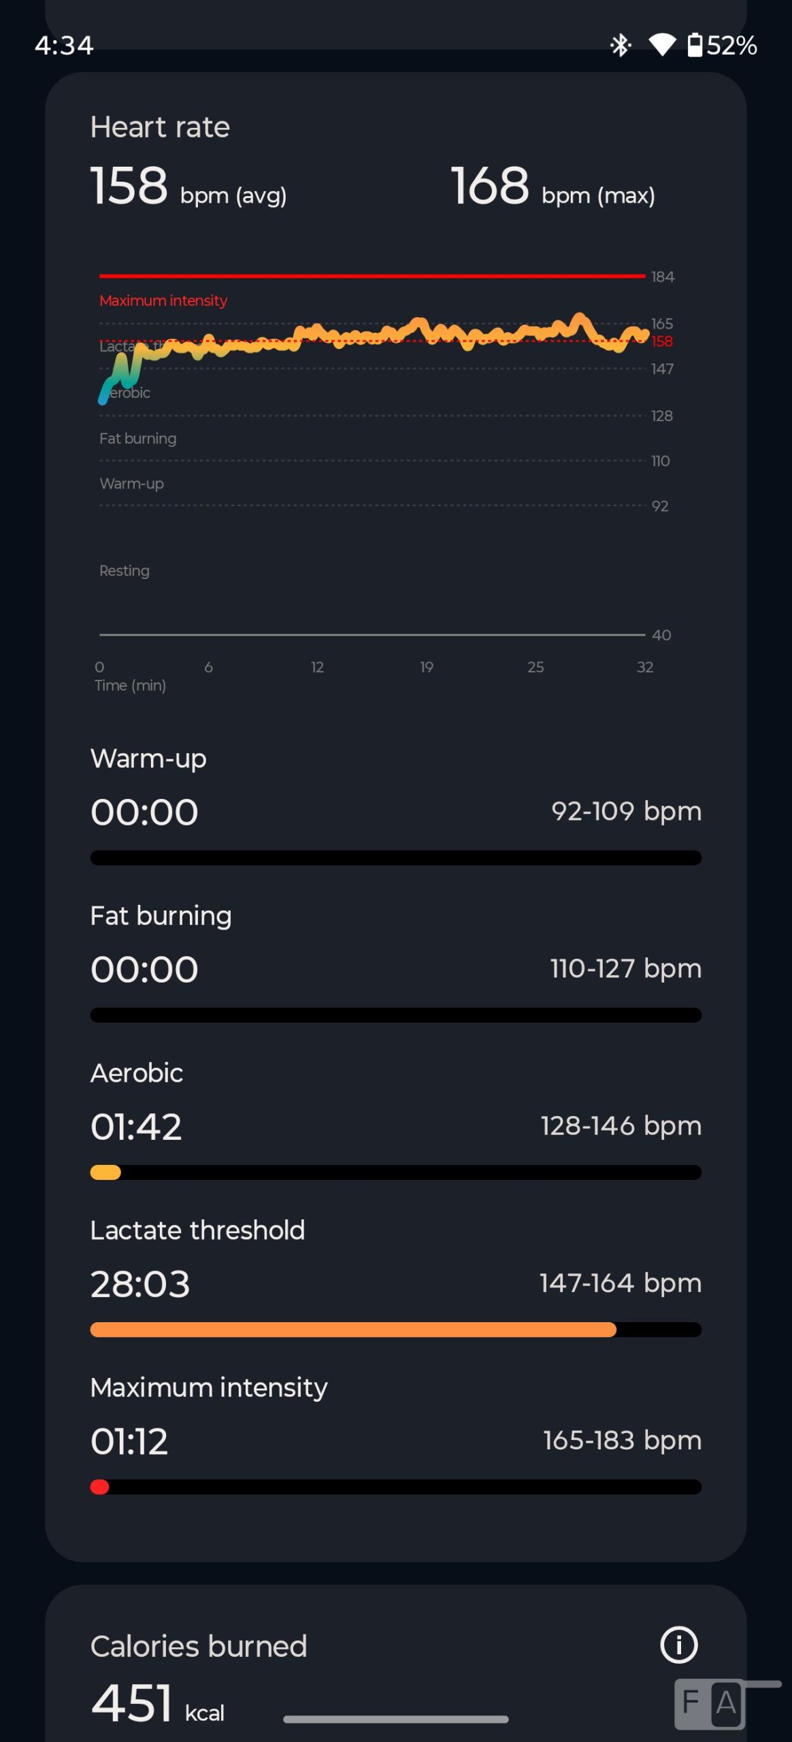Tap the Heart rate section title
This screenshot has height=1742, width=792.
161,127
